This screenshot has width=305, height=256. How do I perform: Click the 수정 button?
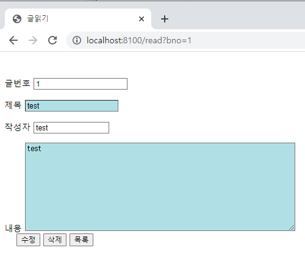coord(28,240)
